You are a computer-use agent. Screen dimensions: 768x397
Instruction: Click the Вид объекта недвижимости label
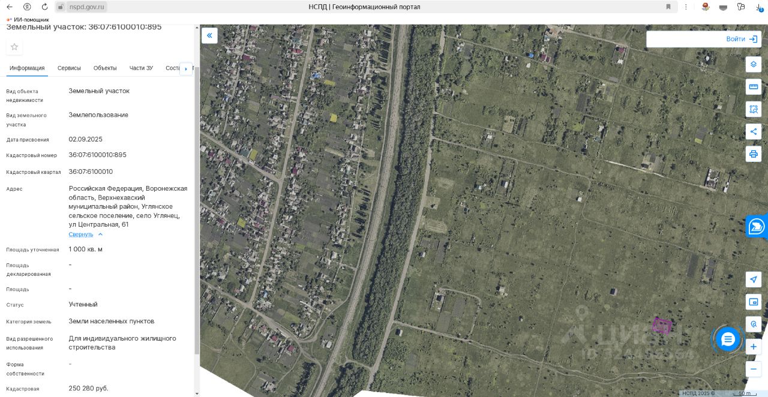(25, 96)
